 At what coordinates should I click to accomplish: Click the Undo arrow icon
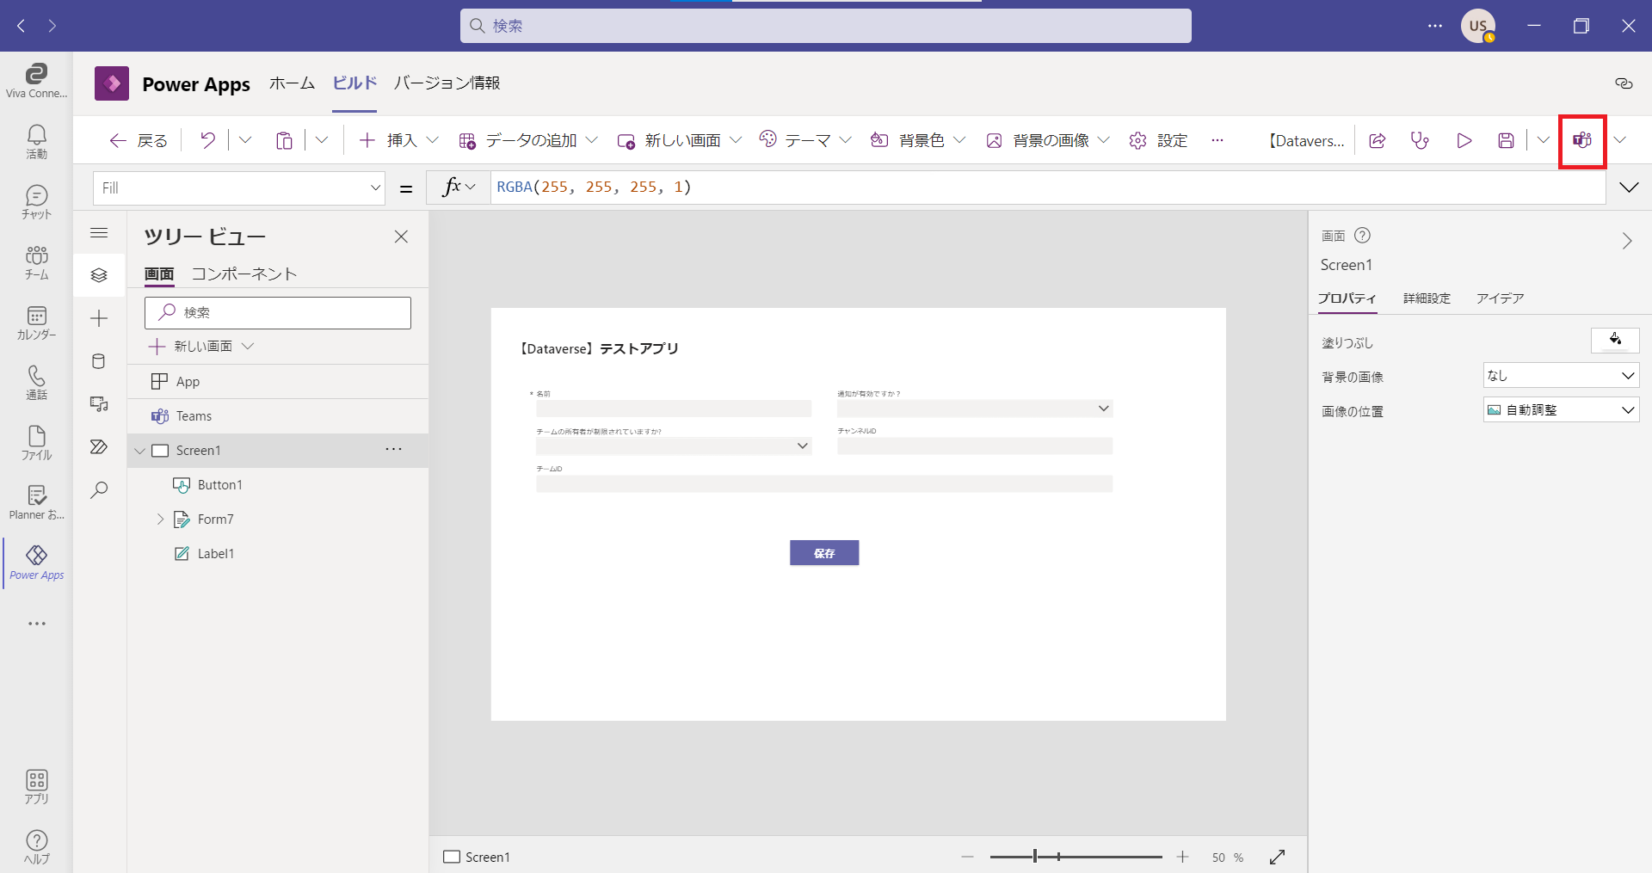(x=207, y=140)
